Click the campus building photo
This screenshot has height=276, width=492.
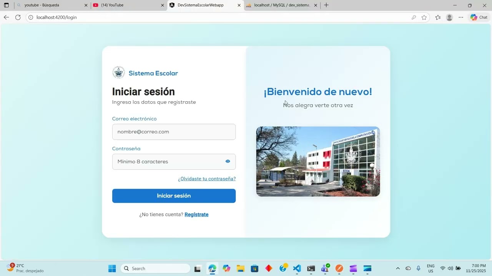[x=318, y=161]
